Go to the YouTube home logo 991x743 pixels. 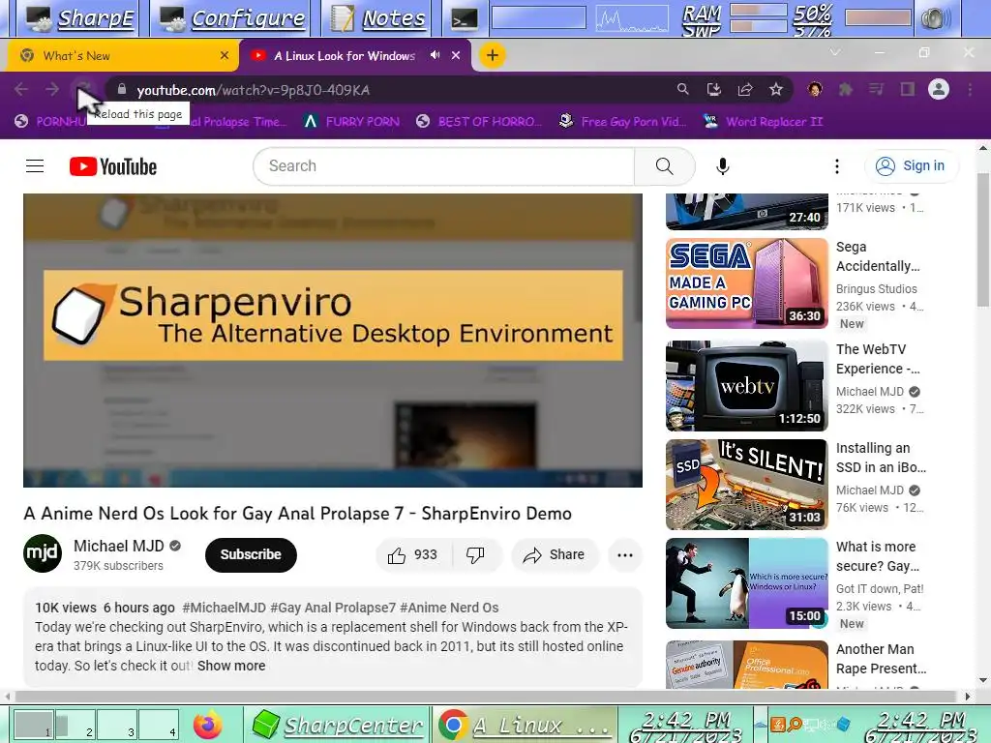pyautogui.click(x=113, y=166)
